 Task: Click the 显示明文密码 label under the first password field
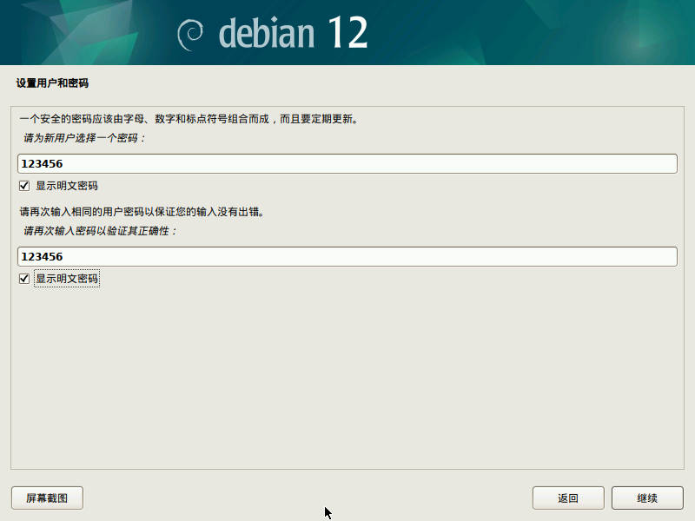pyautogui.click(x=67, y=186)
